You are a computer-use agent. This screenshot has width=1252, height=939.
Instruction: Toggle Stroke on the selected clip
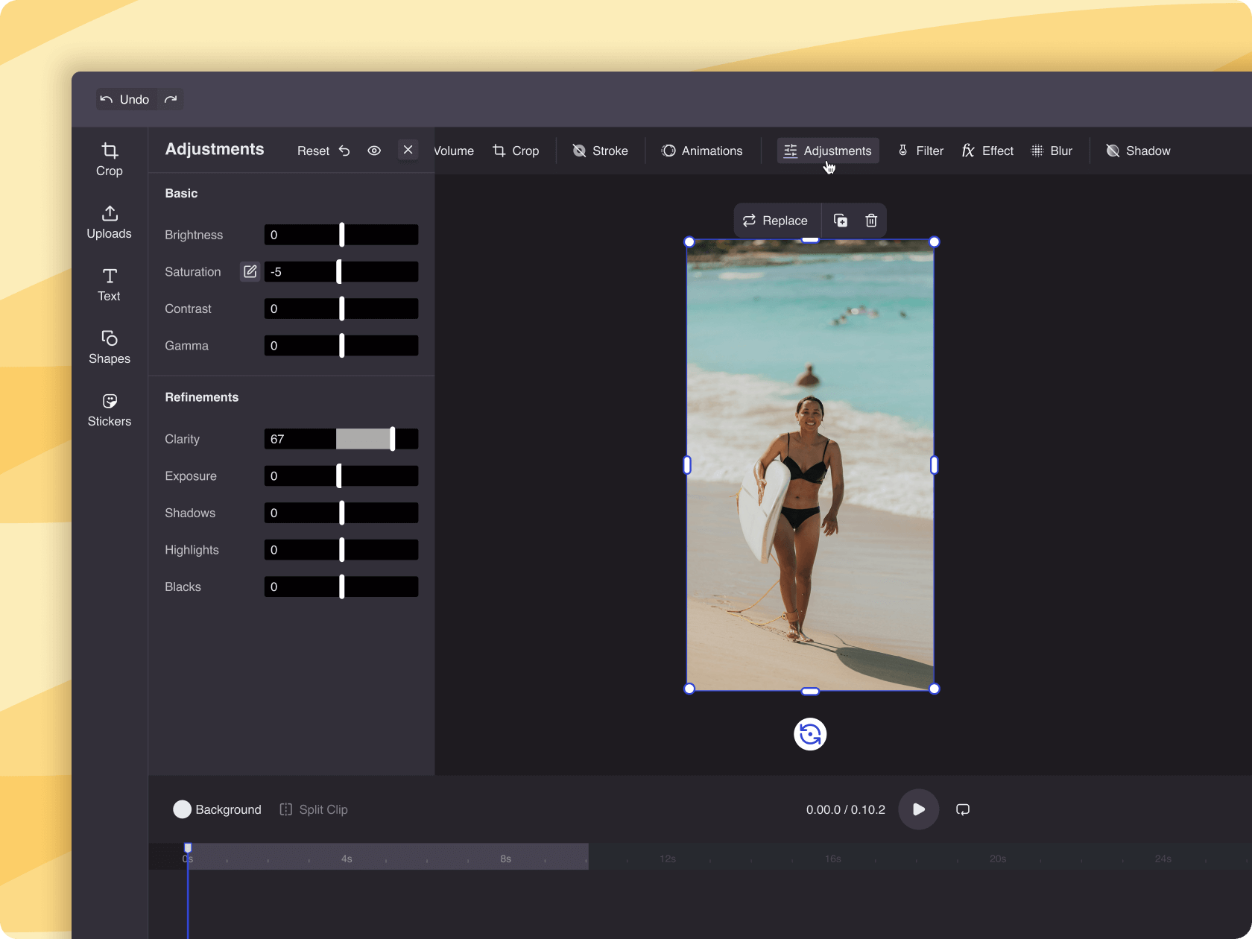tap(600, 151)
